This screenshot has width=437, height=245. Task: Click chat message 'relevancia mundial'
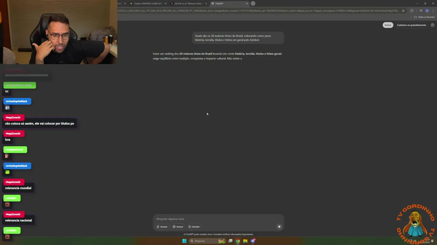18,188
